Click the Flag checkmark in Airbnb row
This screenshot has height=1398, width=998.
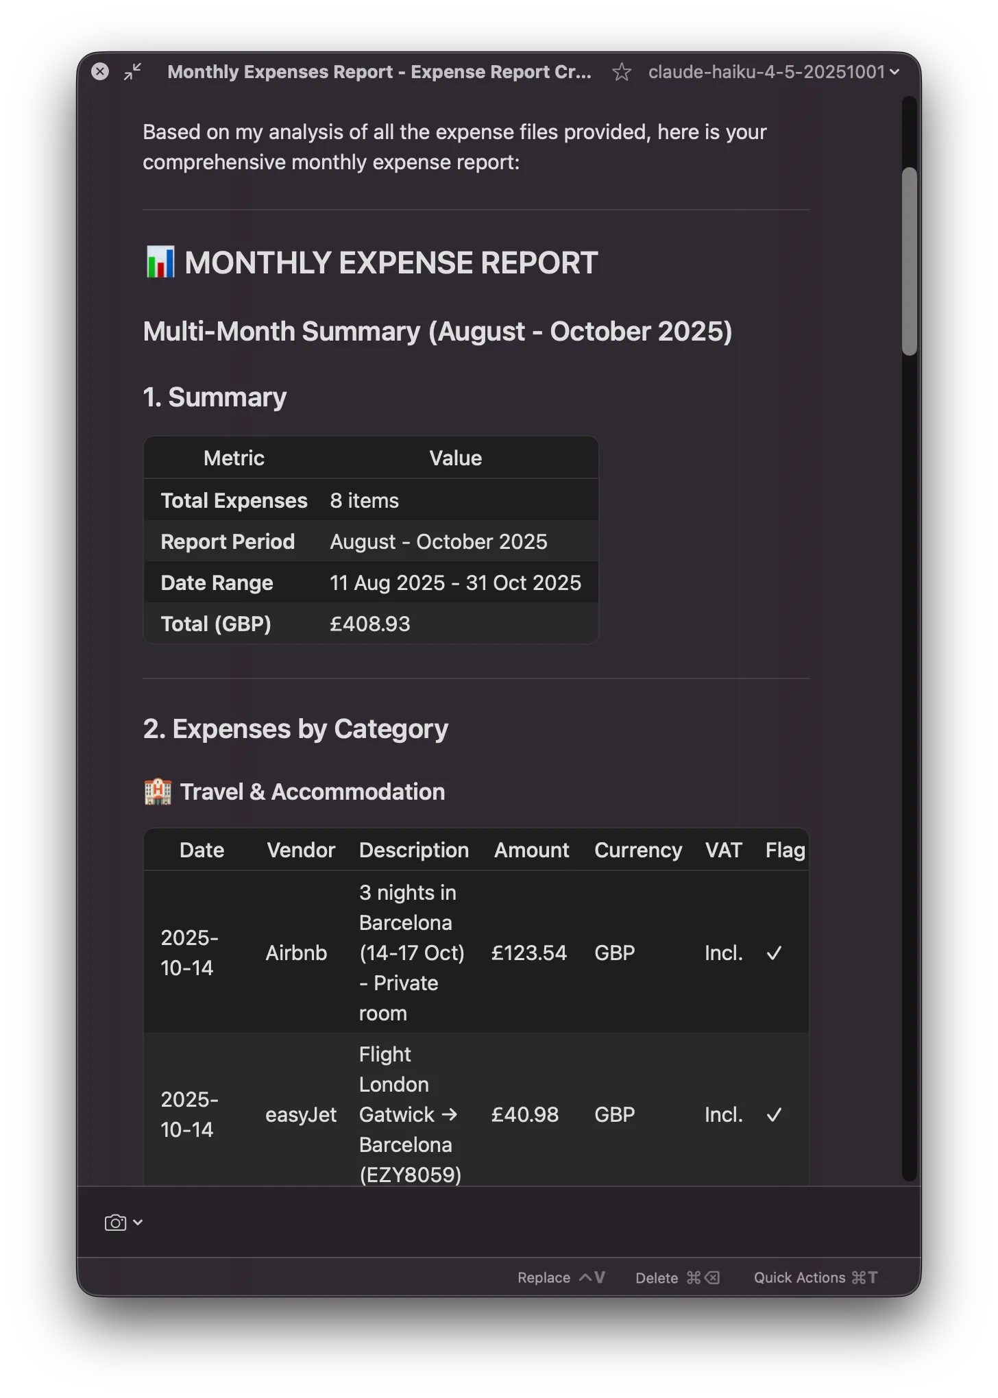click(x=774, y=953)
